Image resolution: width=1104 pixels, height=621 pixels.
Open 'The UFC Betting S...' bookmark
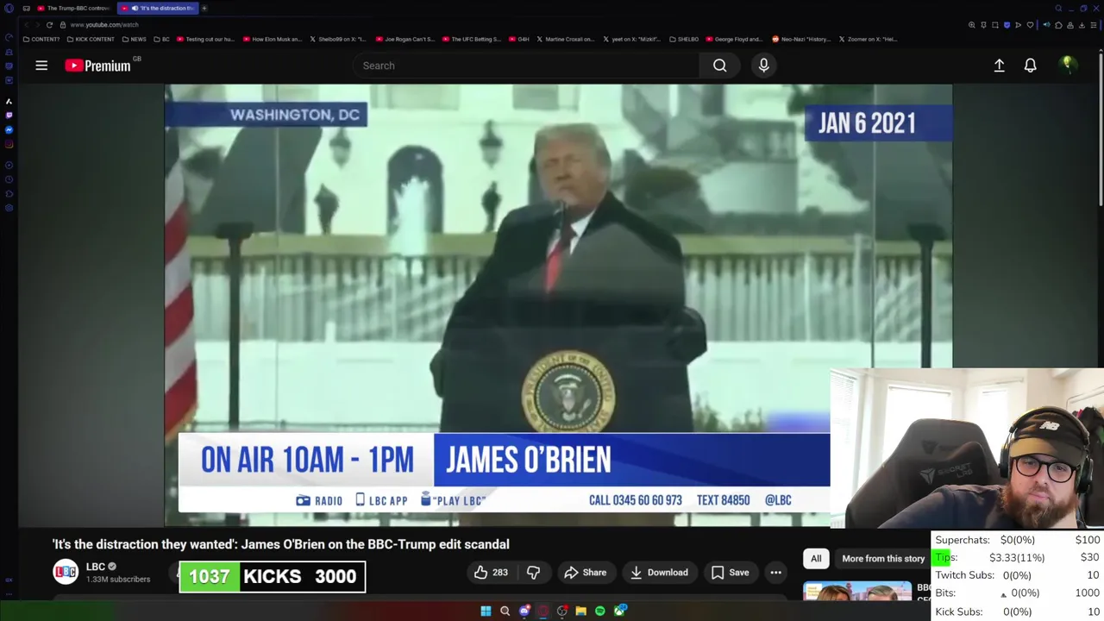pyautogui.click(x=471, y=39)
